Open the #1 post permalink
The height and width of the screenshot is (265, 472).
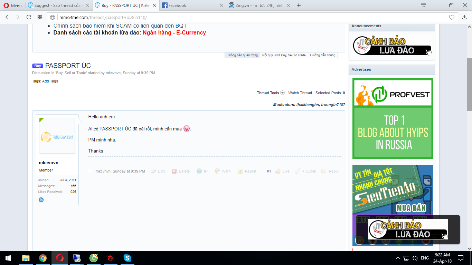coord(269,171)
